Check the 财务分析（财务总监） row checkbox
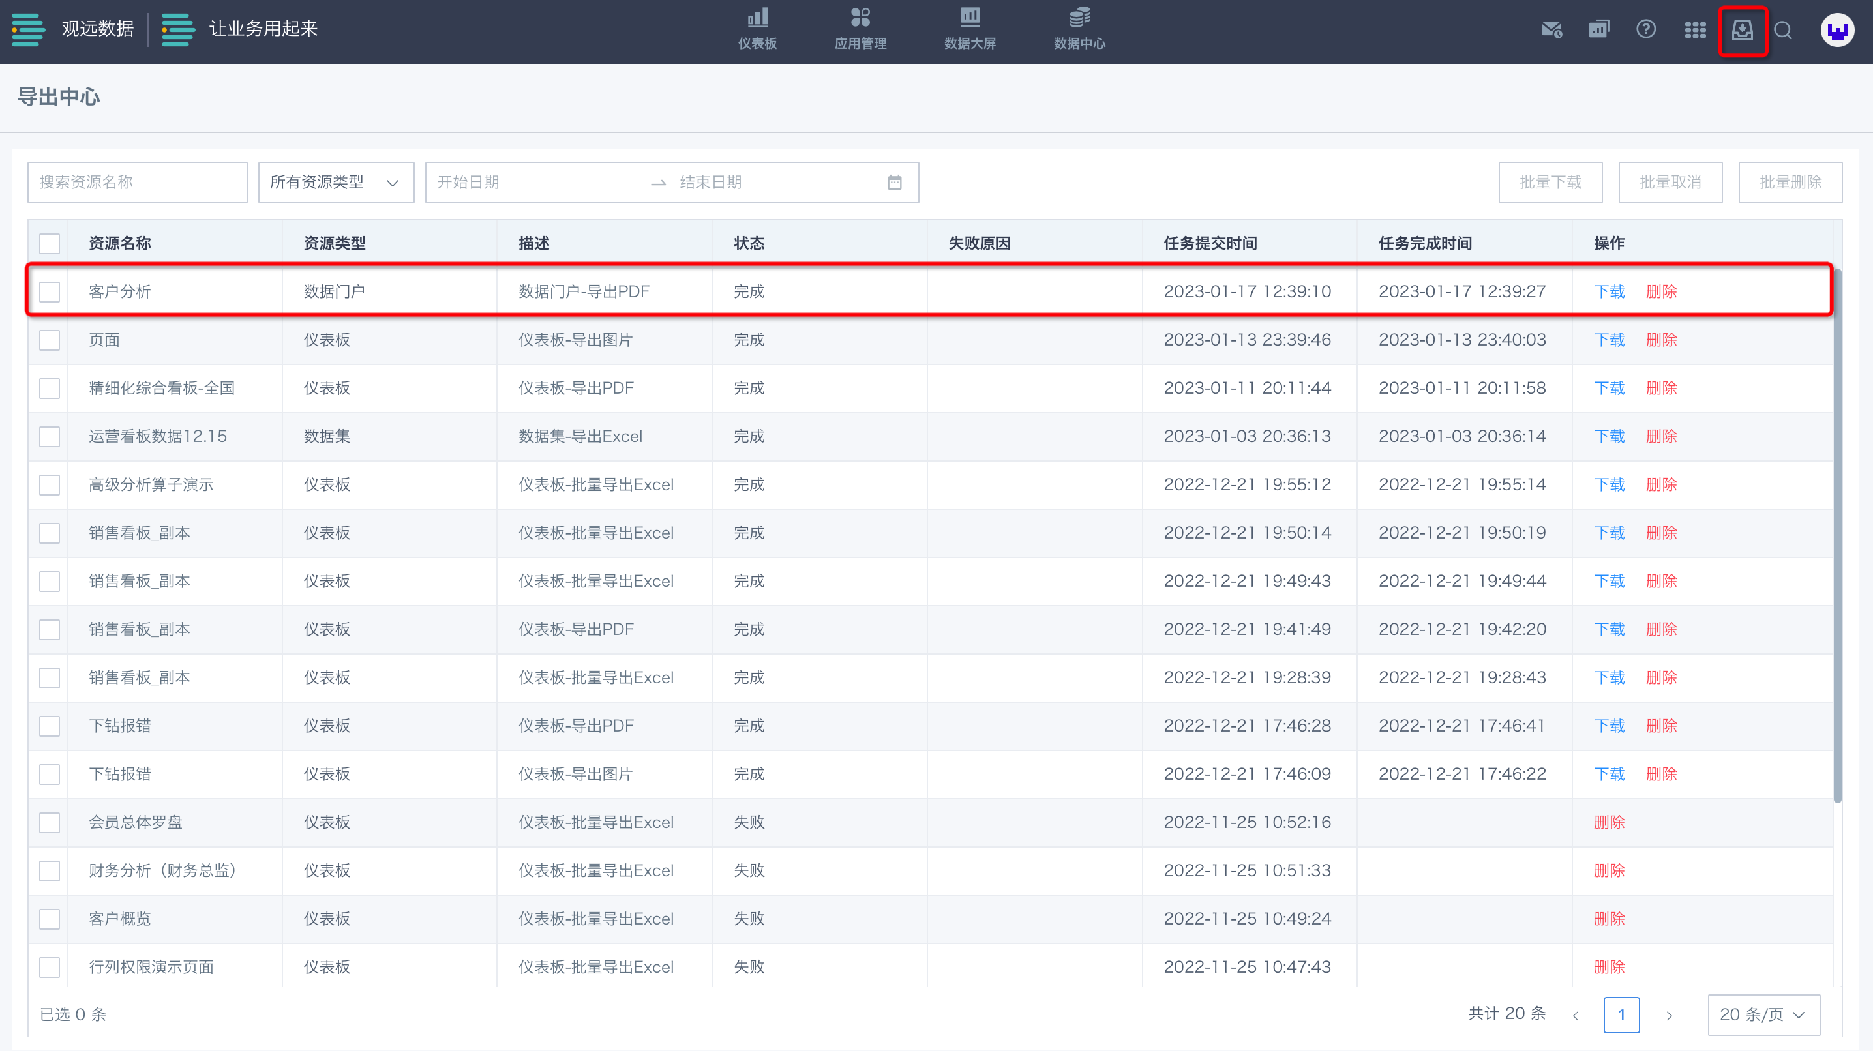Screen dimensions: 1873x1051 (50, 871)
